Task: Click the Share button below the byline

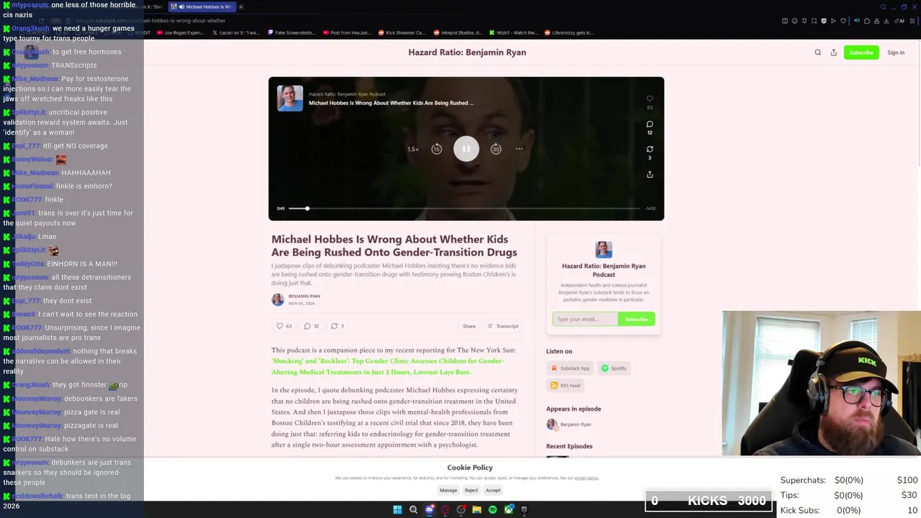Action: [469, 326]
